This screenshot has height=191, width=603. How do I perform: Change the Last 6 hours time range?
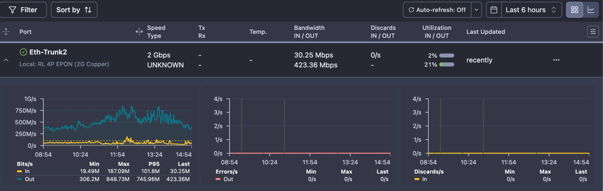(x=531, y=10)
